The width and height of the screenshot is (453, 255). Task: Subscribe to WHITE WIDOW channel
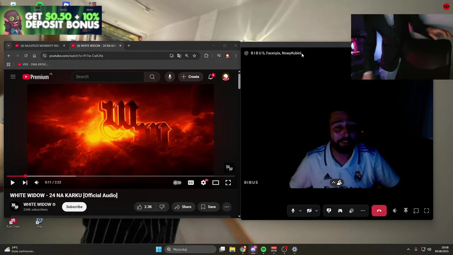pyautogui.click(x=74, y=207)
